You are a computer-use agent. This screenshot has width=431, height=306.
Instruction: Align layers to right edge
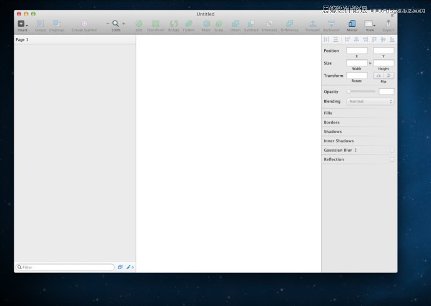click(x=365, y=39)
